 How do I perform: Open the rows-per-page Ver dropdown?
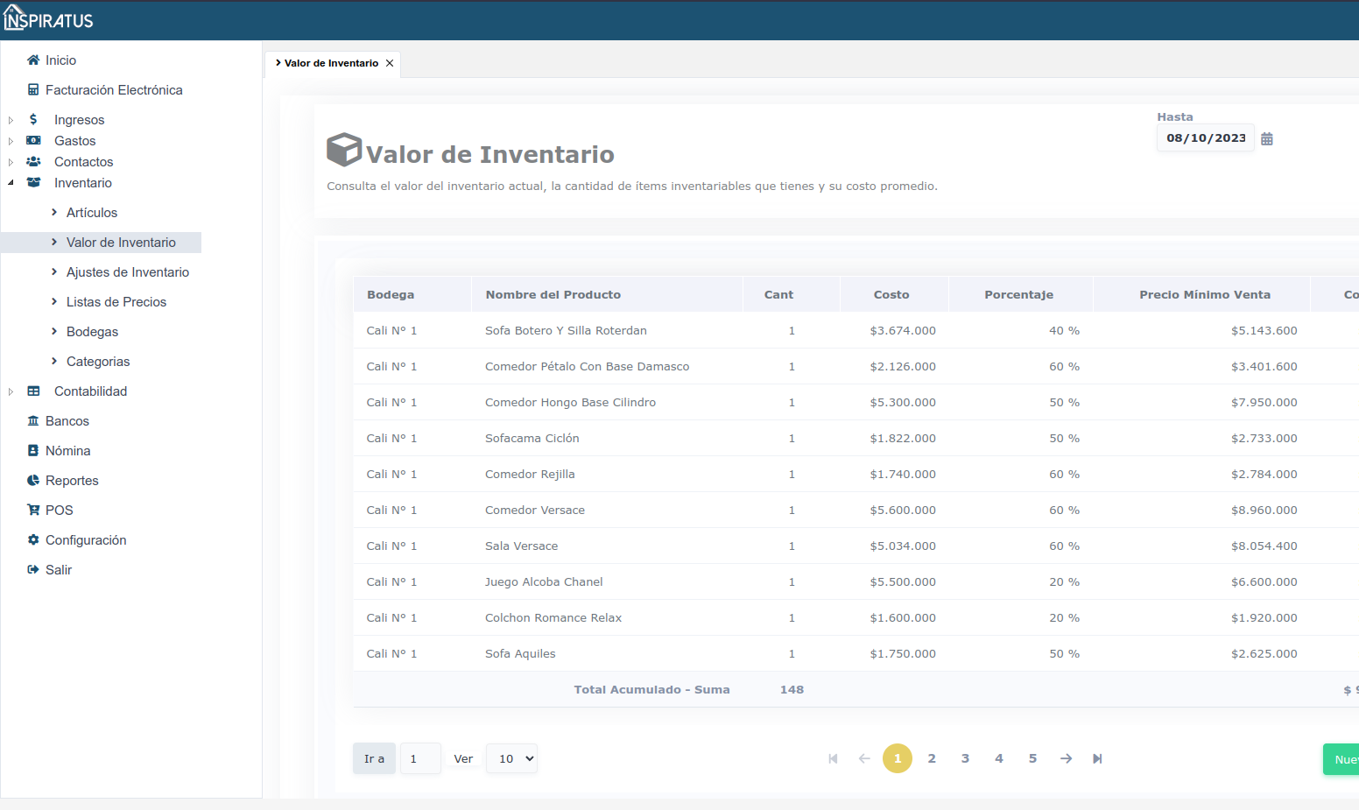[511, 758]
